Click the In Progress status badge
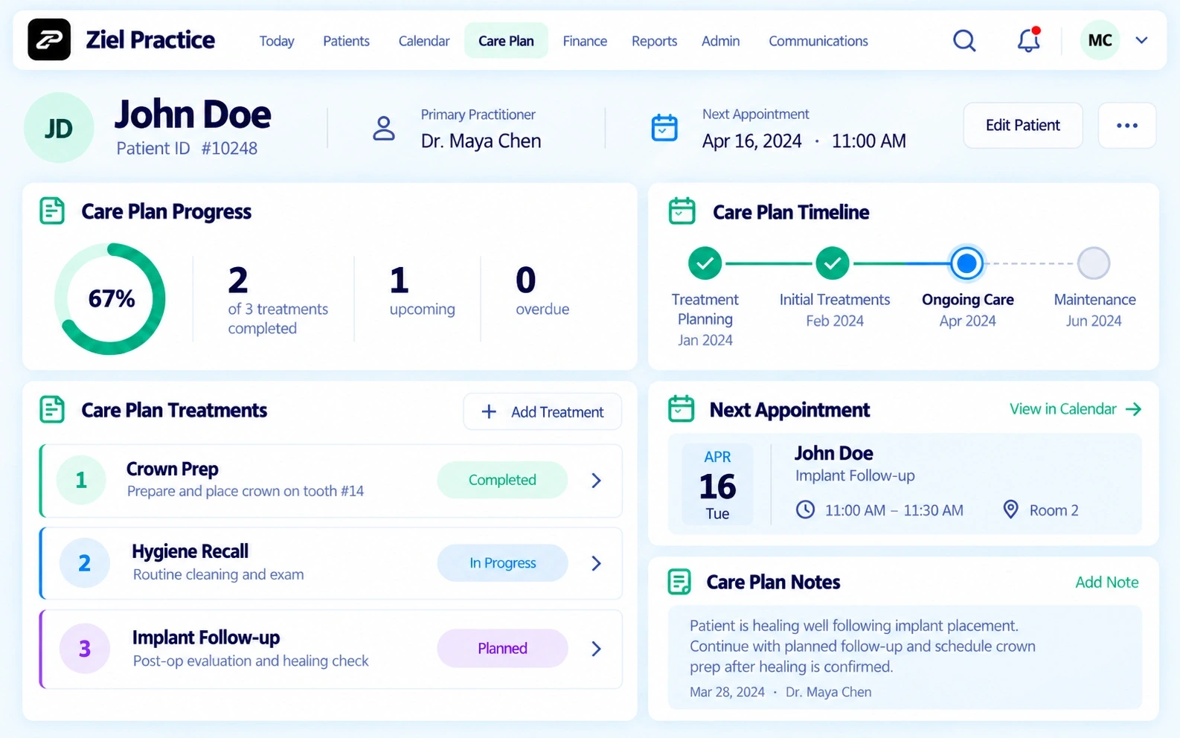 pos(502,563)
